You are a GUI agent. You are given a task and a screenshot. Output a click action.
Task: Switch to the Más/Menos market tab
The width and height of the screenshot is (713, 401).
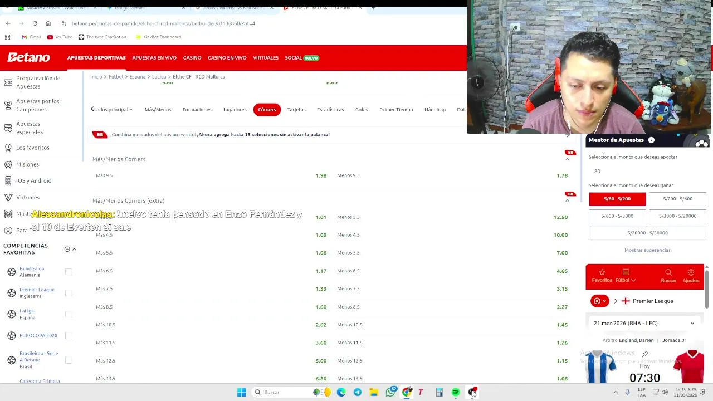tap(158, 110)
